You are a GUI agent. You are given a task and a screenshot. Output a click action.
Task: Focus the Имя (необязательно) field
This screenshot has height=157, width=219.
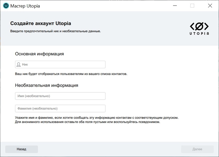pos(60,96)
